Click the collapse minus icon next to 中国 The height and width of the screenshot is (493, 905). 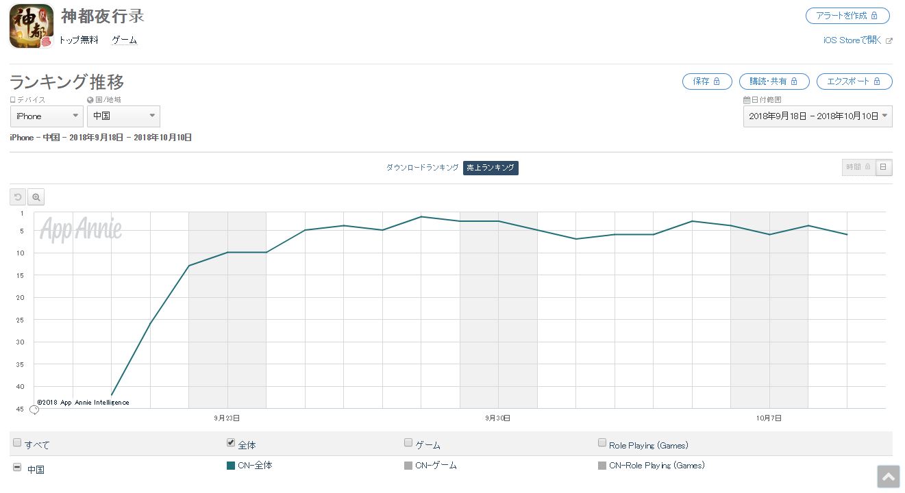[x=17, y=468]
